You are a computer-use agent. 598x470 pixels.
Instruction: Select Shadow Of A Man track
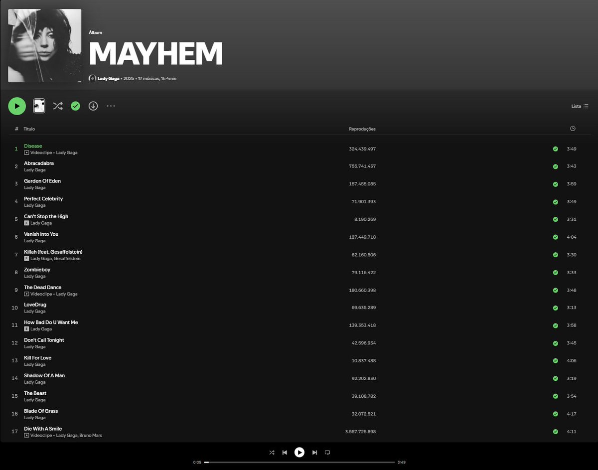(44, 375)
